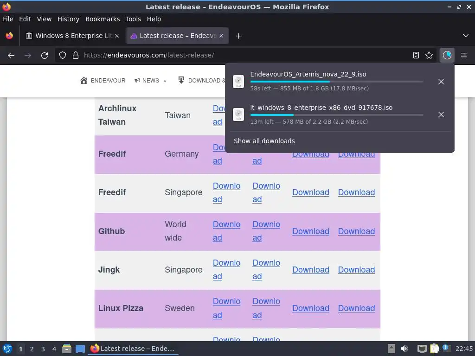Click the removable media eject tray icon
The width and height of the screenshot is (475, 356).
coord(392,349)
